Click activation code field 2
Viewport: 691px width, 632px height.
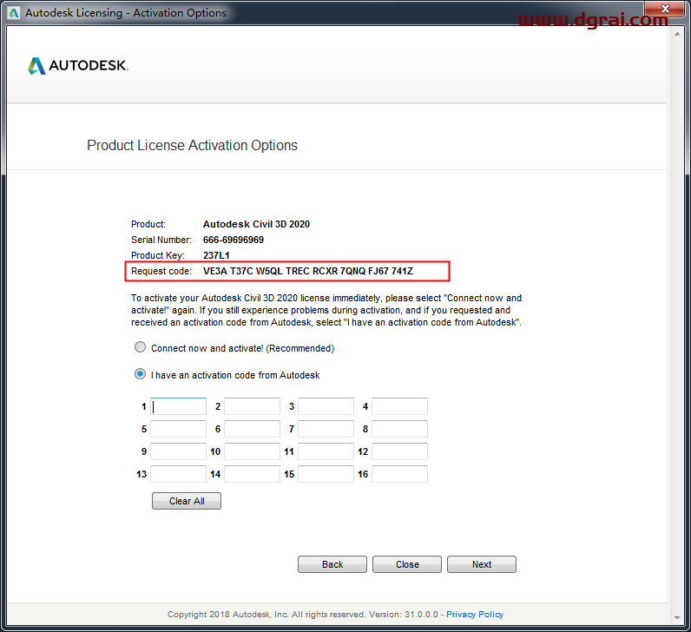pos(252,406)
